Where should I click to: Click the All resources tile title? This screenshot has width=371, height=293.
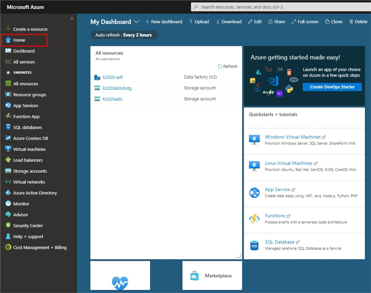click(x=109, y=53)
